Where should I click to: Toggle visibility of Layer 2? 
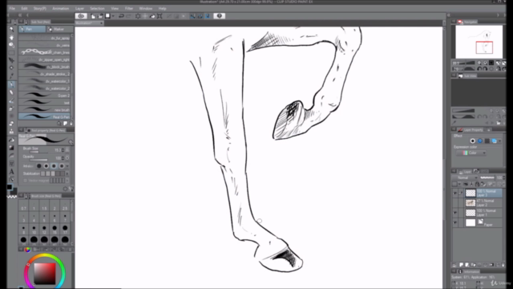455,203
